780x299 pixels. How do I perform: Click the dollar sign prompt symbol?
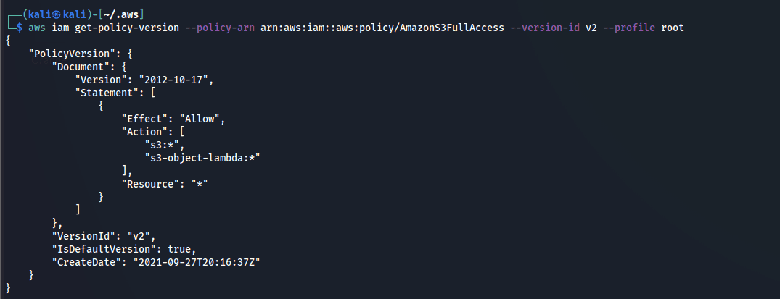20,27
